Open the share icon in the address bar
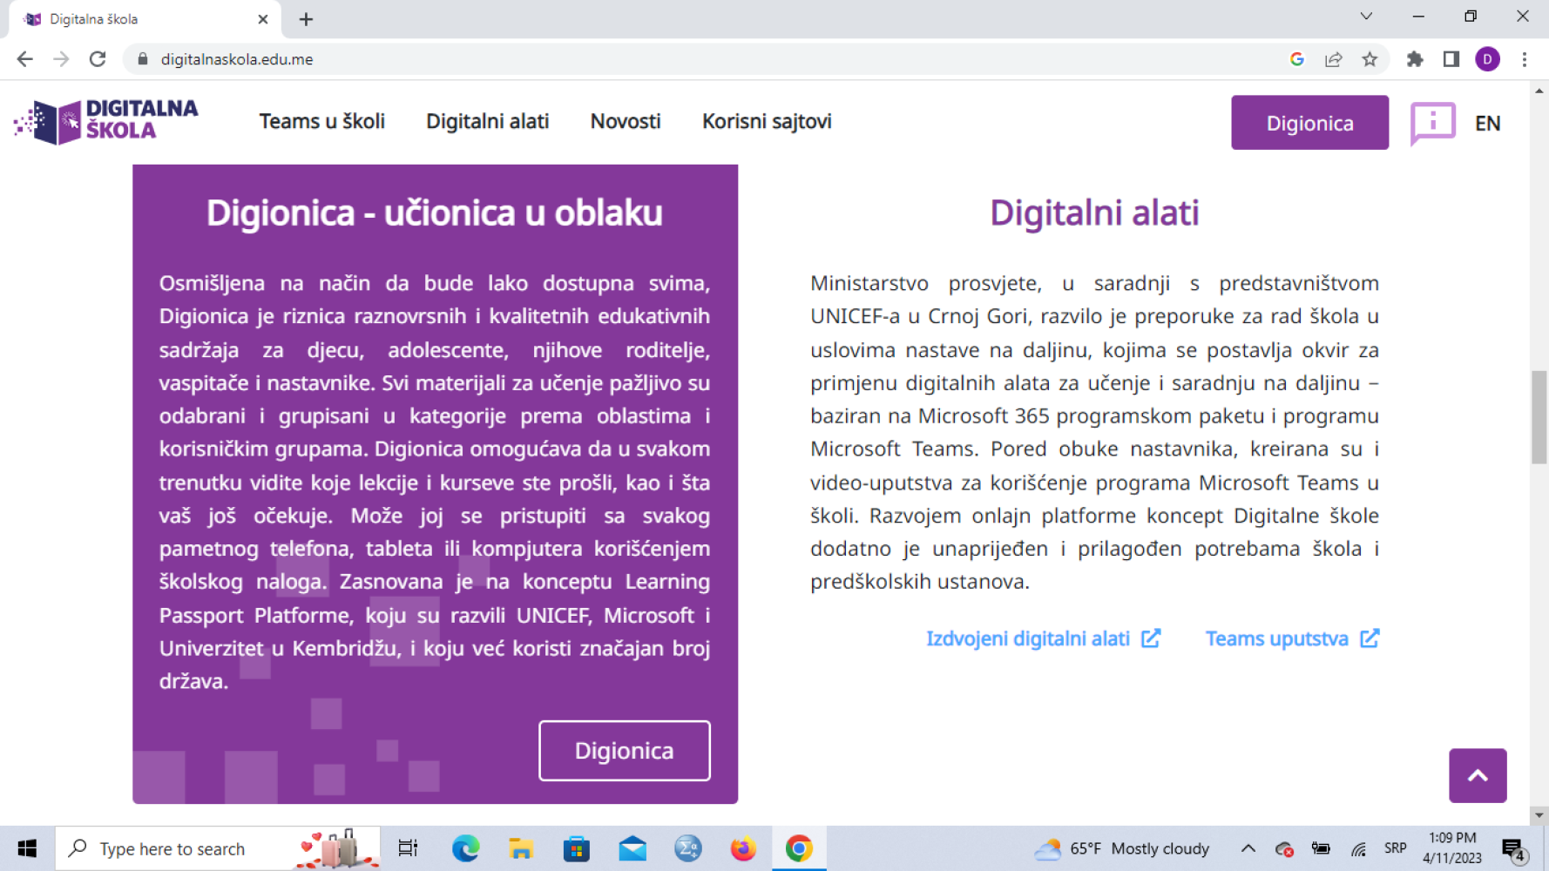 (1334, 59)
